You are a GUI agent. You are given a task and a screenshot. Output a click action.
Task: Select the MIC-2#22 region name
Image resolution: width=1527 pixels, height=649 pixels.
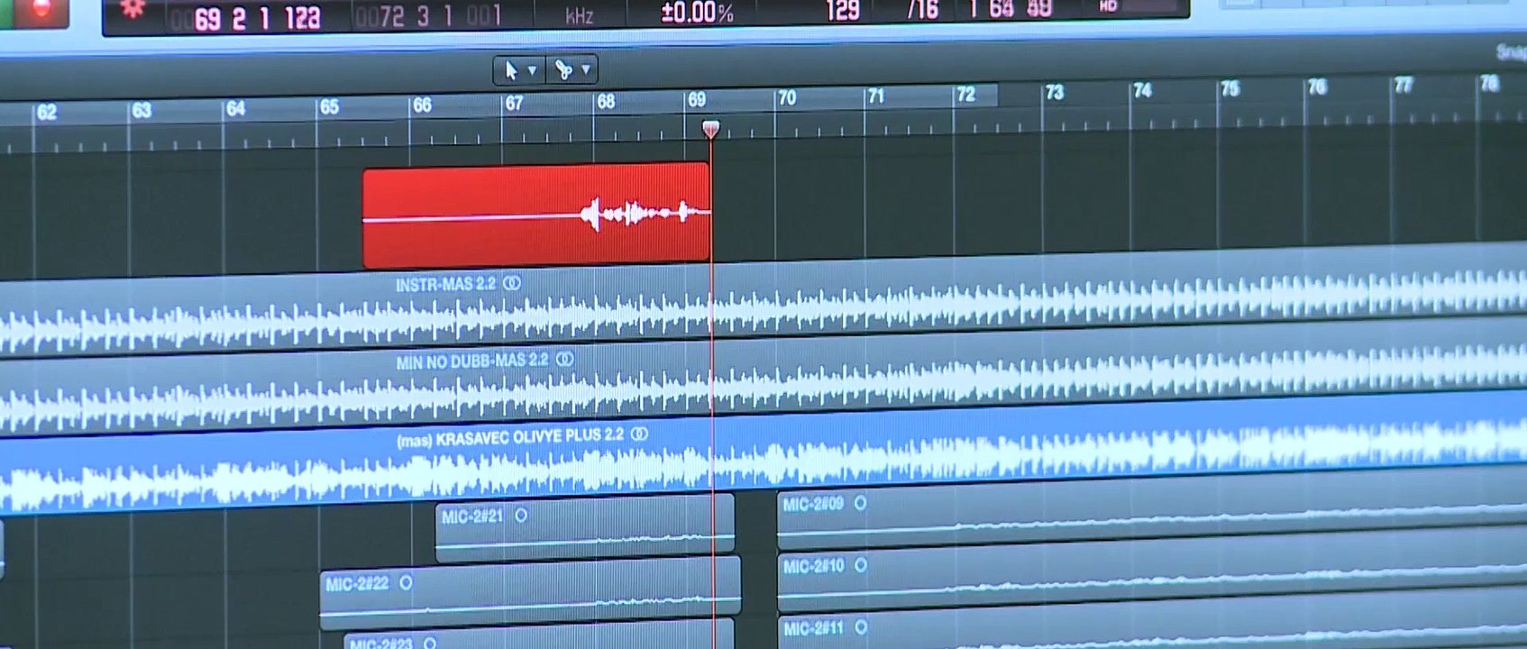tap(357, 584)
